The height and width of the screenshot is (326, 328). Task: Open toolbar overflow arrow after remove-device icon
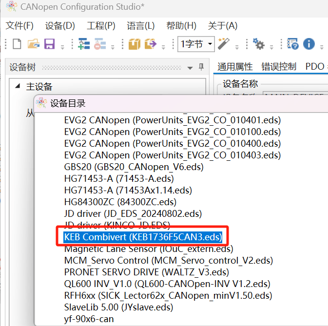point(113,47)
